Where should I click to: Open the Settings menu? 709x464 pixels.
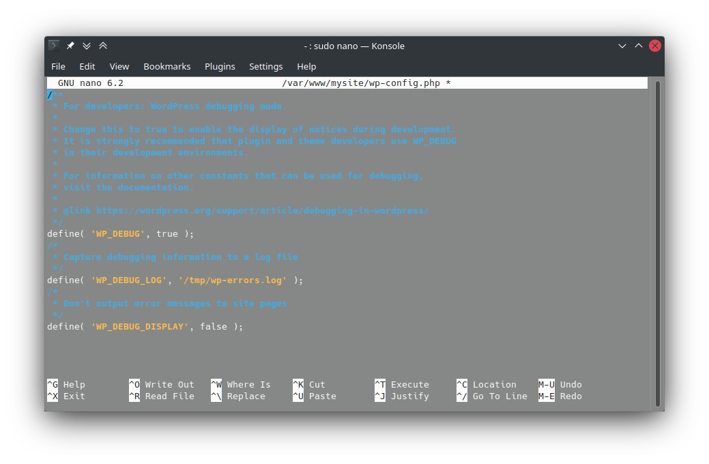[x=266, y=66]
